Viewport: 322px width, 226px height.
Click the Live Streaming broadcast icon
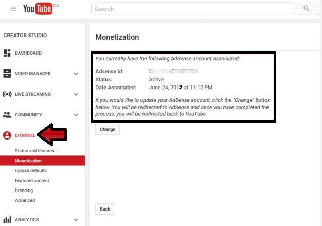coord(7,94)
